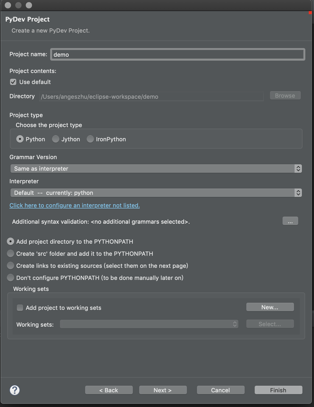Select Add project directory to PYTHONPATH

(x=11, y=242)
